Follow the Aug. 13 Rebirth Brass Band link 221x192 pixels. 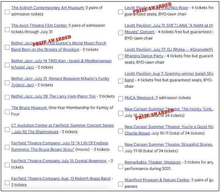pyautogui.click(x=61, y=178)
